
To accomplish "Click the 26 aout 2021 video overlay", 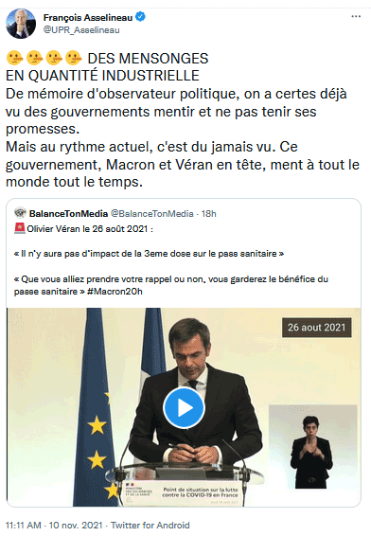I will (317, 328).
